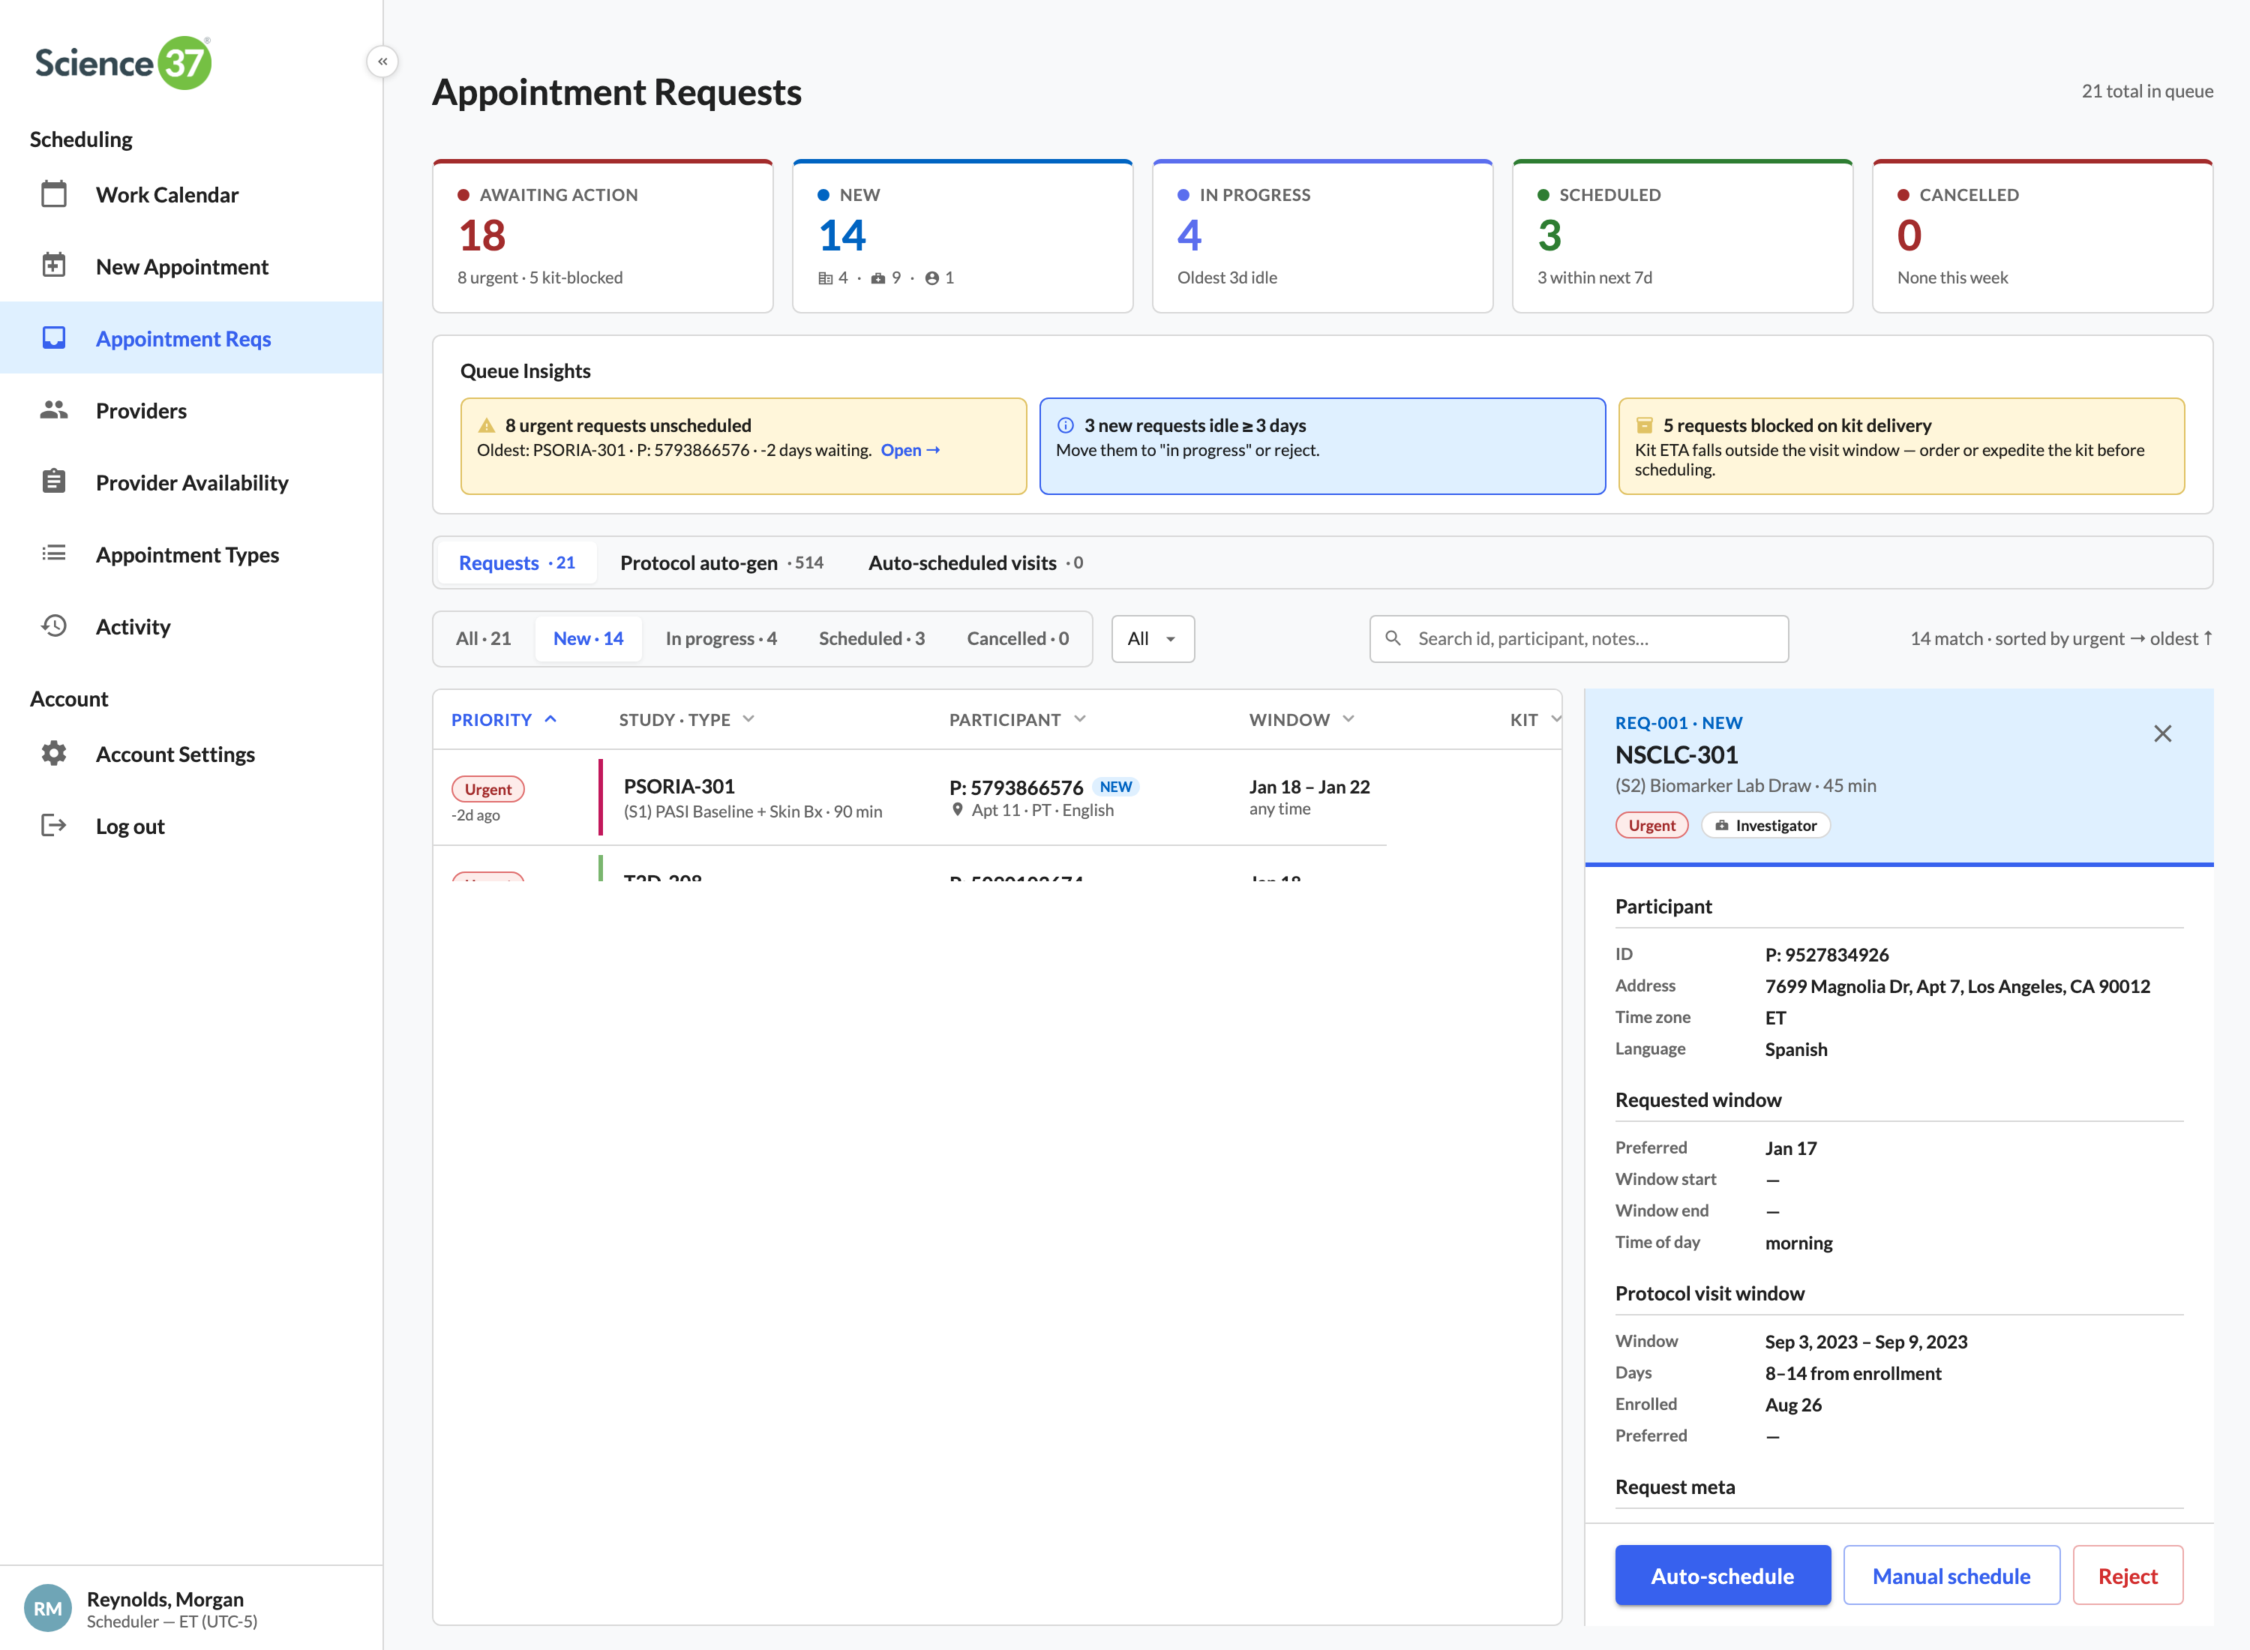Open the Work Calendar menu item
Viewport: 2250px width, 1650px height.
pos(192,193)
